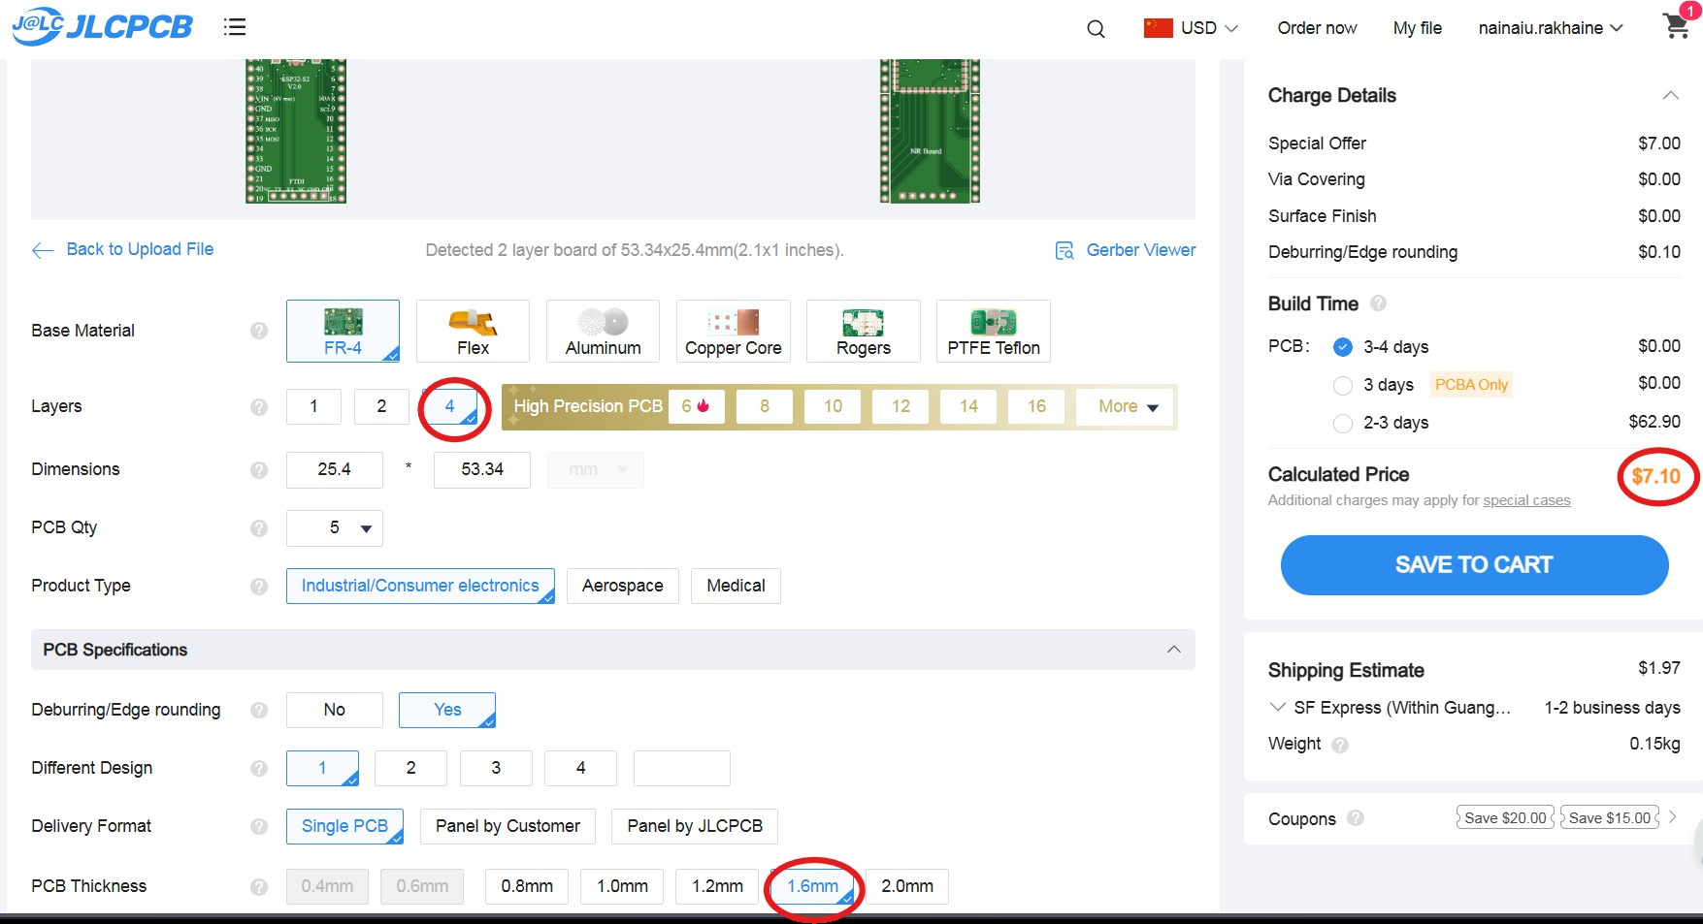Click the help icon next to Weight
The height and width of the screenshot is (924, 1703).
pos(1340,745)
